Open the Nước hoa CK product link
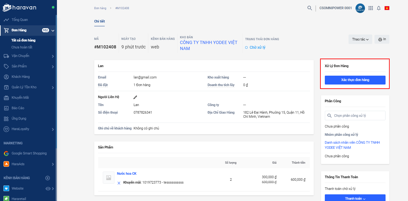This screenshot has height=201, width=408. [127, 173]
